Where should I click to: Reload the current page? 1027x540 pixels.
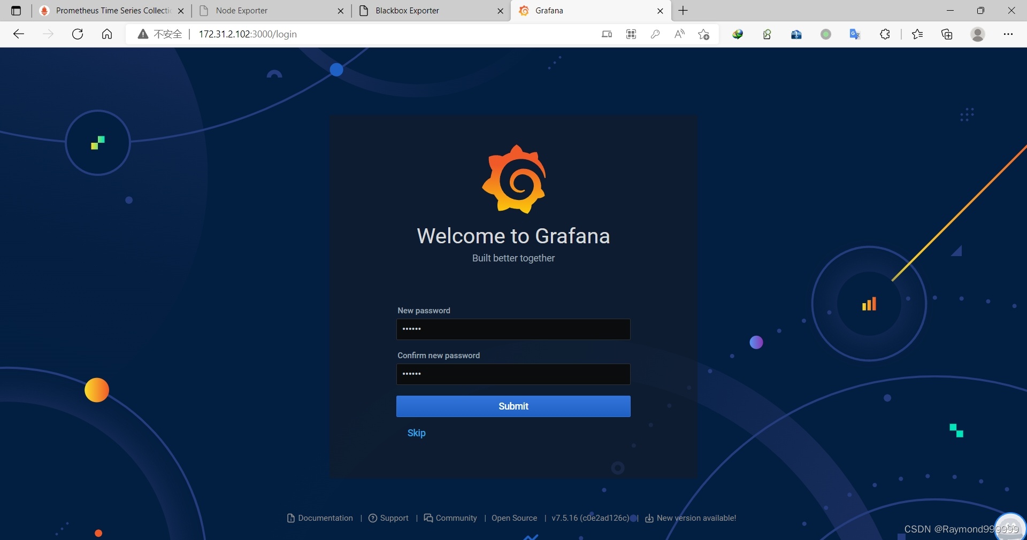(x=78, y=34)
